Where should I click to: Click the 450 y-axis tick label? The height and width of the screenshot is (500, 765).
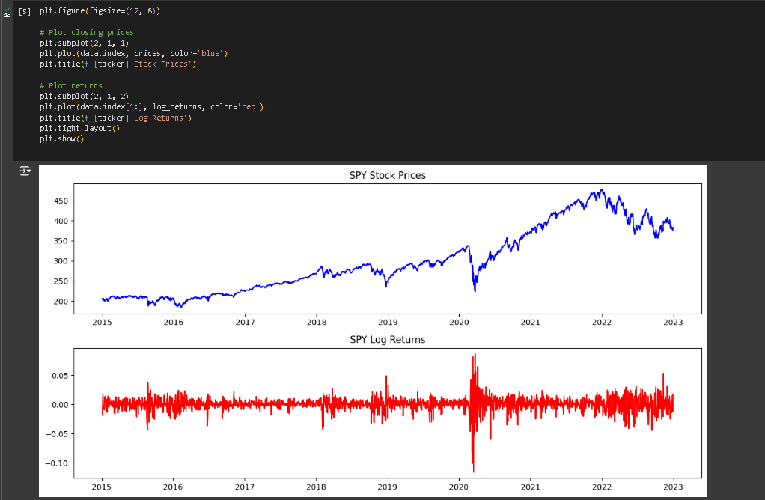tap(61, 201)
